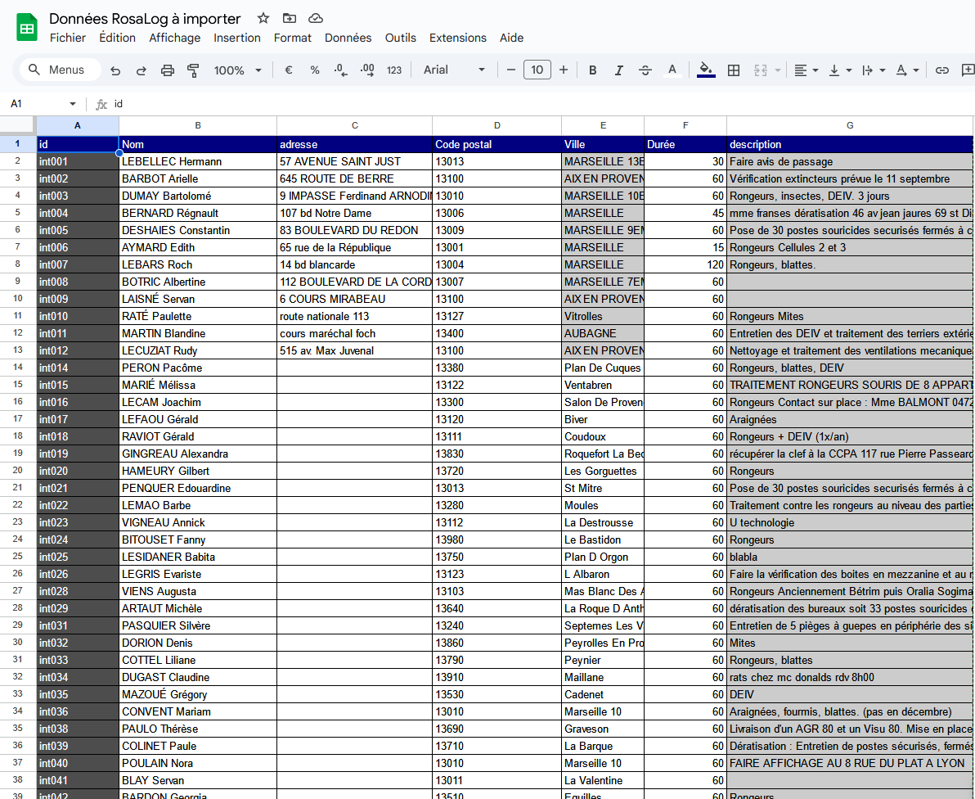Expand the name box dropdown arrow
The height and width of the screenshot is (799, 975).
[73, 104]
